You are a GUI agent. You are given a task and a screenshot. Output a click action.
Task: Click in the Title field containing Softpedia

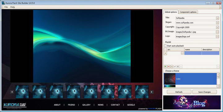pyautogui.click(x=196, y=18)
